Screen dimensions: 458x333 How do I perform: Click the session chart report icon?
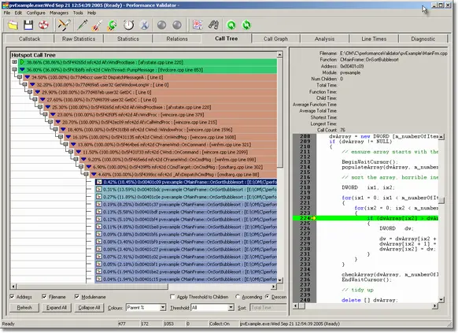[198, 25]
